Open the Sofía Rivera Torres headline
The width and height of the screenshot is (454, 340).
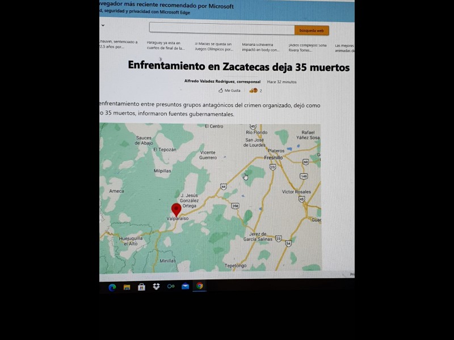point(307,46)
